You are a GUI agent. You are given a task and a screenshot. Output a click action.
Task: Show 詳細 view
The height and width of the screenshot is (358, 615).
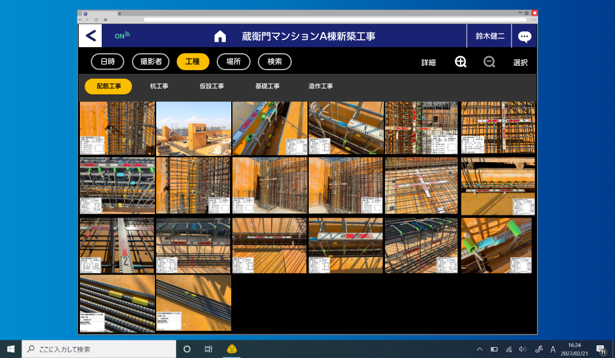point(429,62)
